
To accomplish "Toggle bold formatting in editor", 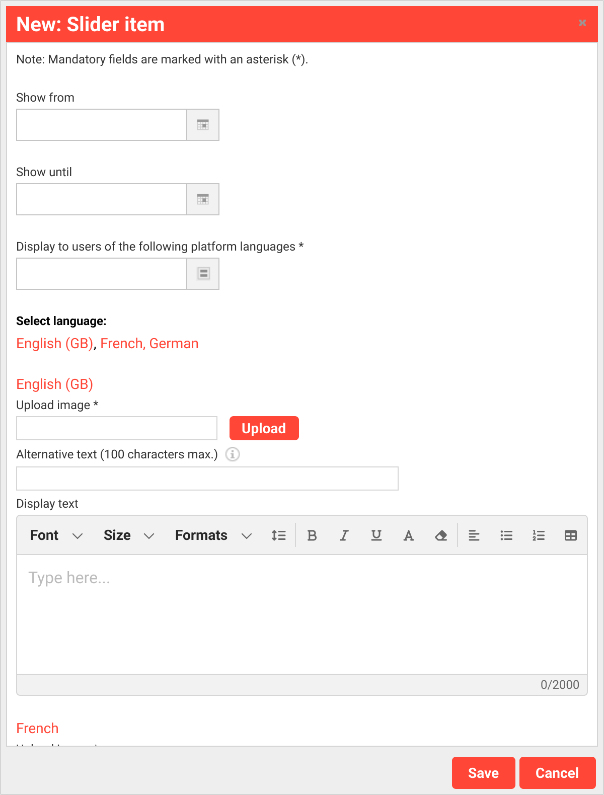I will 312,535.
